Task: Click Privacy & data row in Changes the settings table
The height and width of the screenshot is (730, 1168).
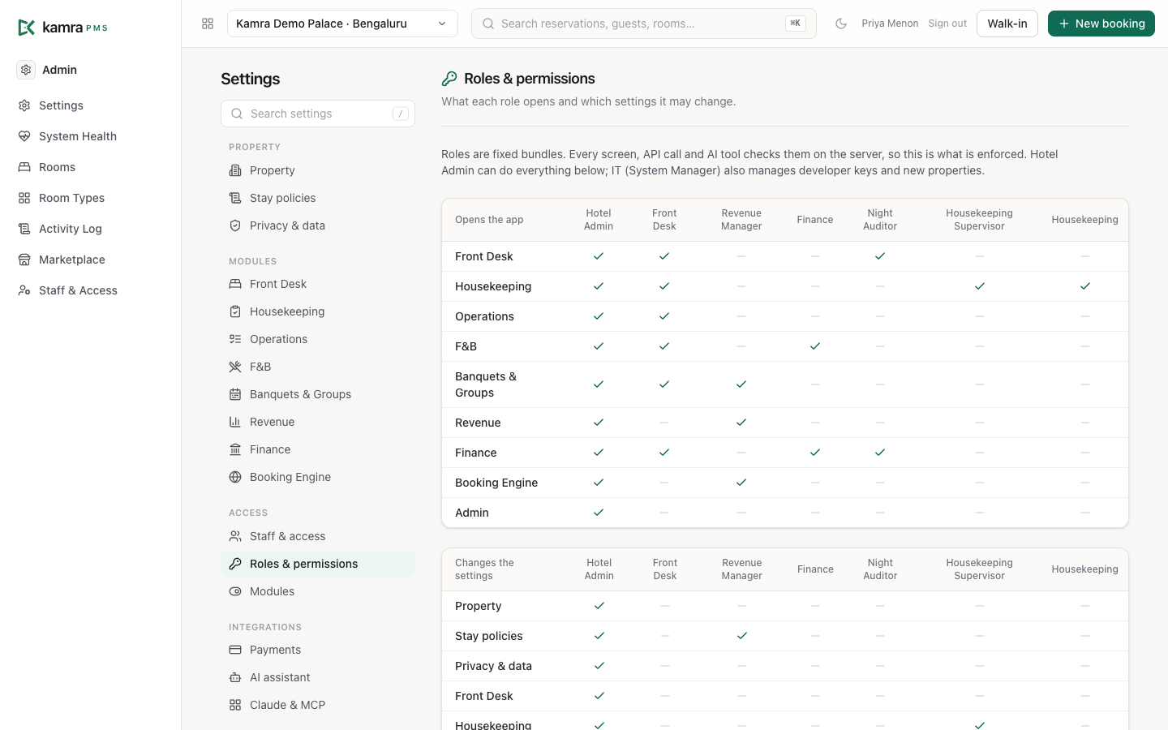Action: (x=785, y=666)
